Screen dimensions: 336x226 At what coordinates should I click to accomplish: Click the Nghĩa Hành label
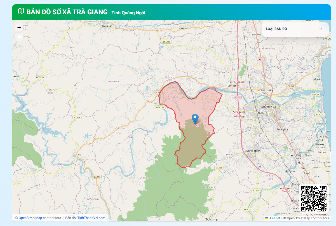253,151
